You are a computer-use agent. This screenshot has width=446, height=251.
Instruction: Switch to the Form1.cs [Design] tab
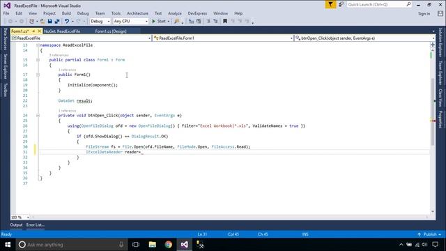pyautogui.click(x=111, y=31)
